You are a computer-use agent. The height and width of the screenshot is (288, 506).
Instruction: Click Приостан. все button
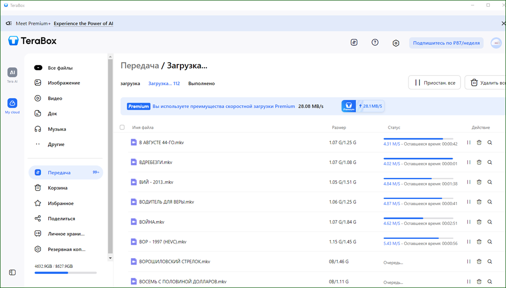point(434,82)
